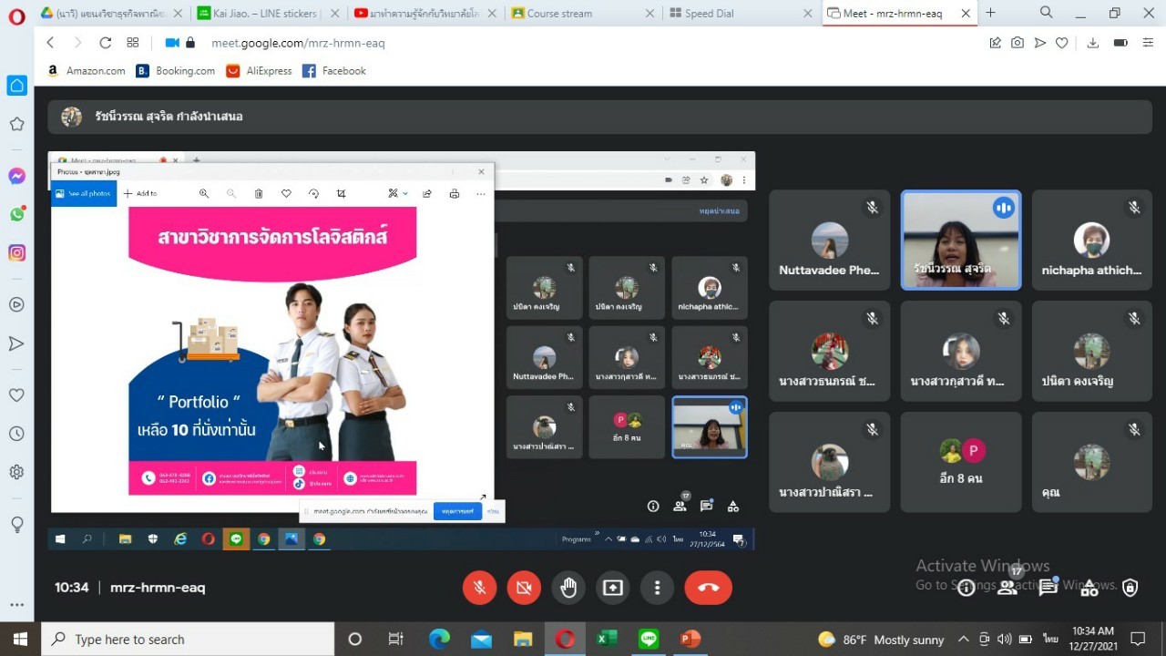Show the participants list panel
This screenshot has height=656, width=1166.
point(1007,588)
